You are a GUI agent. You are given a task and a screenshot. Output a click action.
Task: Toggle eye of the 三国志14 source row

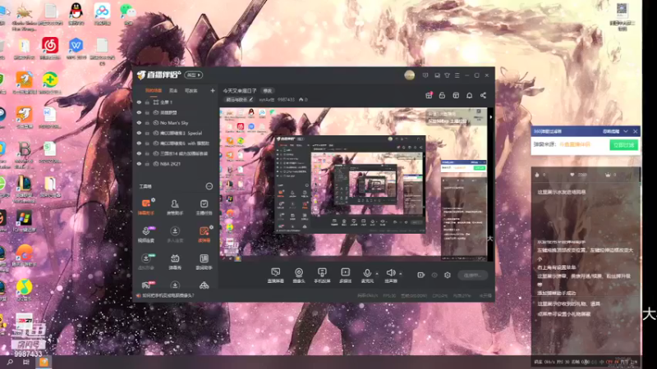point(139,153)
